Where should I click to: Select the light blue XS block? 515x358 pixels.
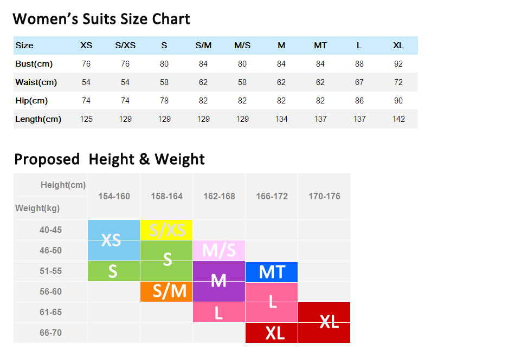point(114,240)
